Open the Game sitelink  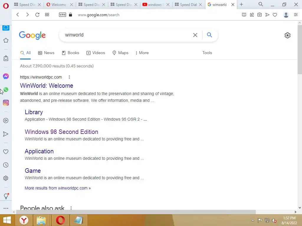[x=33, y=171]
